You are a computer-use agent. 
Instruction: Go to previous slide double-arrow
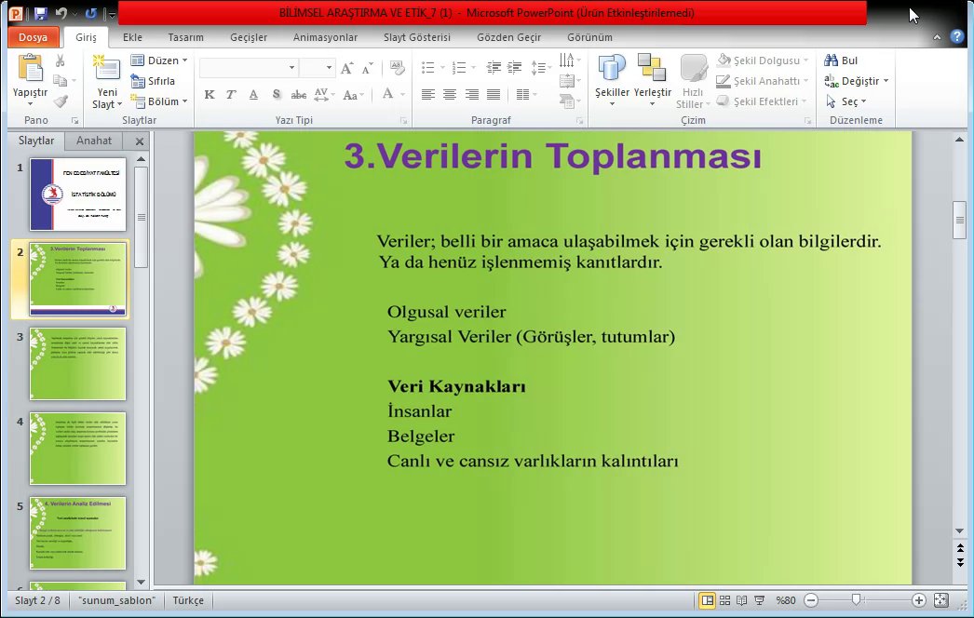(x=960, y=548)
